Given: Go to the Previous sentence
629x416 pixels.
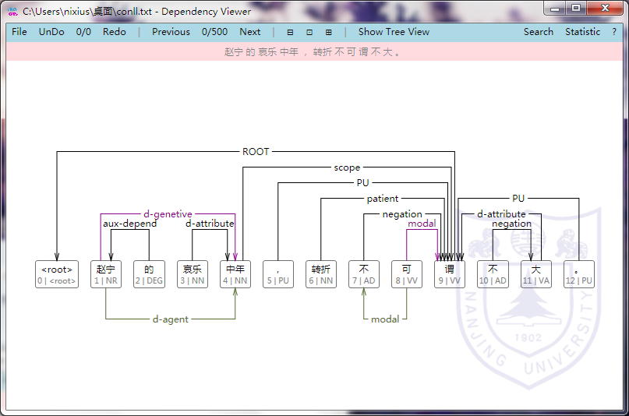Looking at the screenshot, I should coord(171,32).
